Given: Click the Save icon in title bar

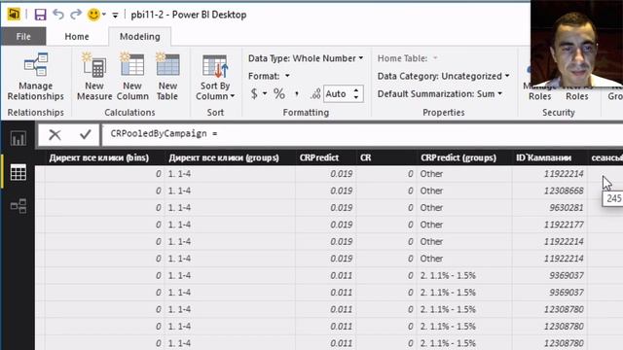Looking at the screenshot, I should pos(40,15).
